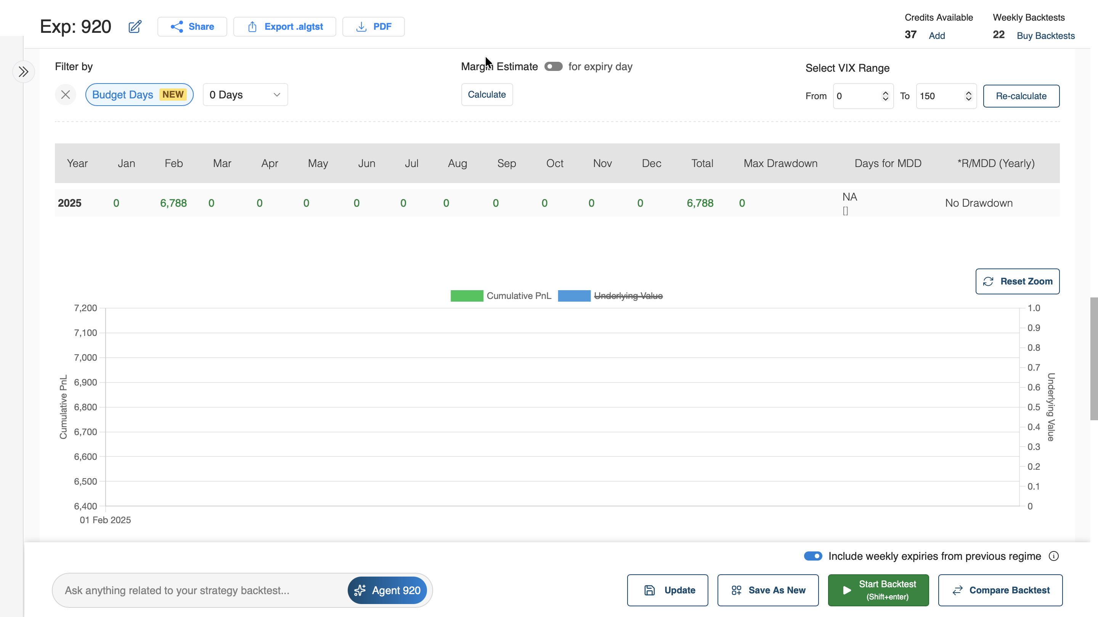1098x617 pixels.
Task: Expand sidebar with double chevron icon
Action: [23, 72]
